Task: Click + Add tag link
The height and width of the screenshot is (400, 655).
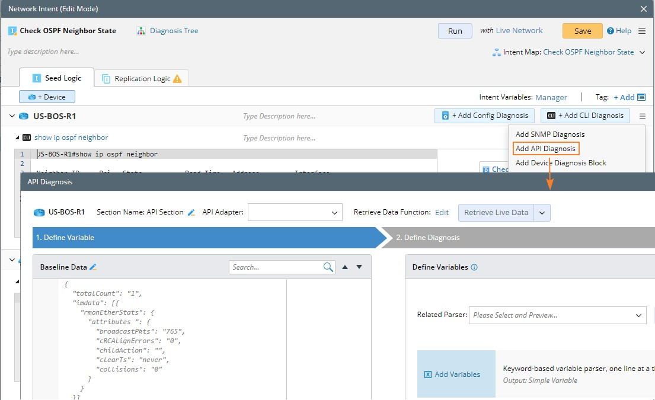Action: click(x=624, y=97)
